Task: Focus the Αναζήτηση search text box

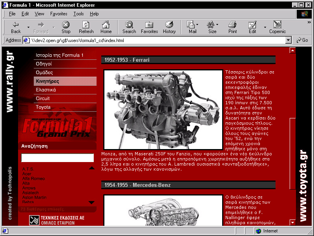Action: [57, 158]
